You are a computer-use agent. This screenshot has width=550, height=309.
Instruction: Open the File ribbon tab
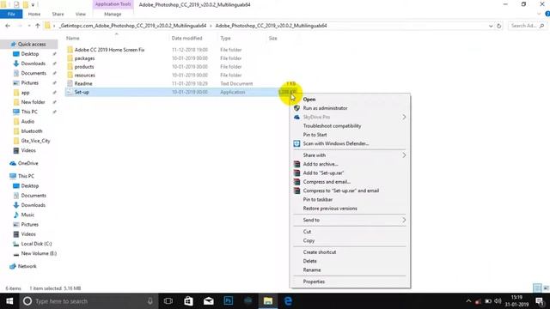click(11, 14)
